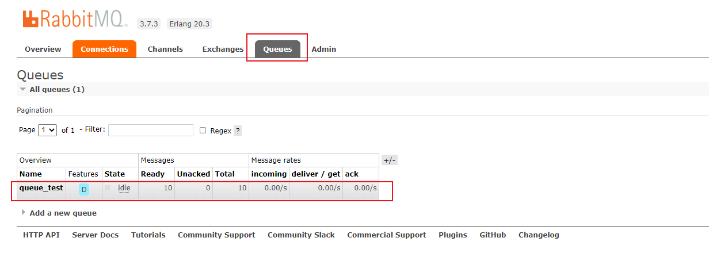
Task: Switch to the Overview tab
Action: [43, 49]
